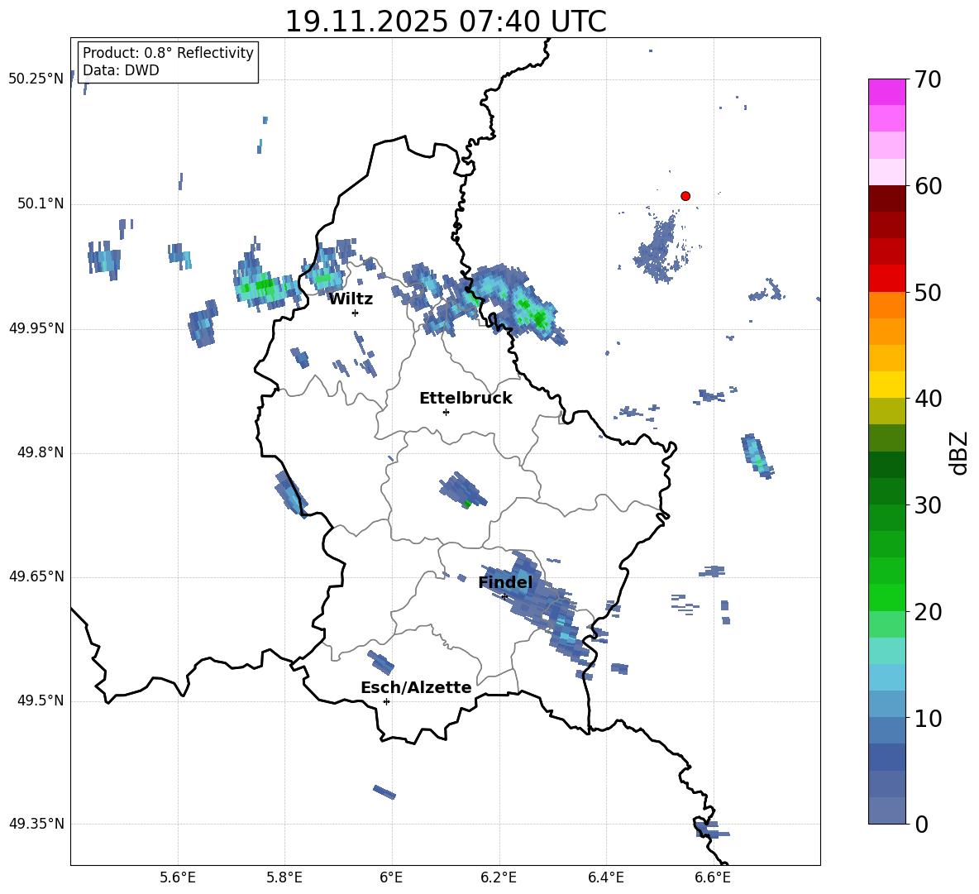Click the 6.2°E longitude tick label
Screen dimensions: 979x894
[x=499, y=877]
